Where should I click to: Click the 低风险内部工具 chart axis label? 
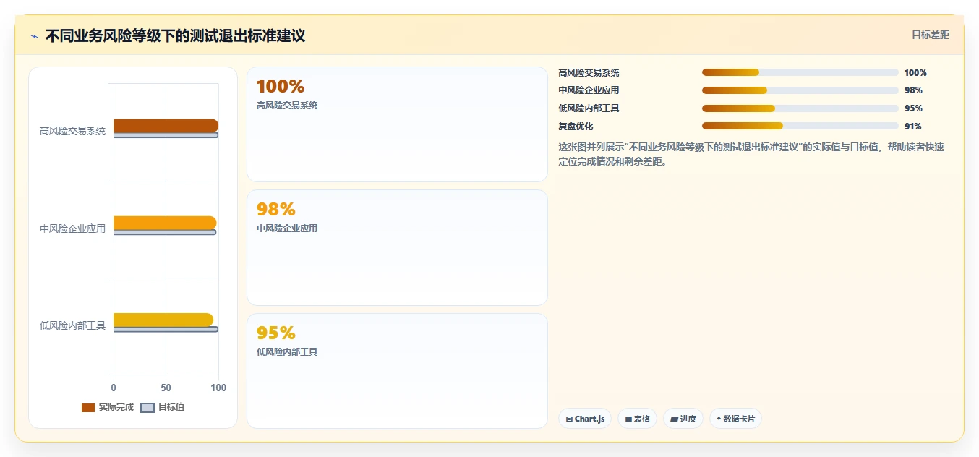(72, 325)
